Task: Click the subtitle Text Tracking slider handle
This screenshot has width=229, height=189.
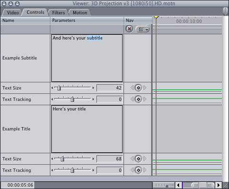Action: pyautogui.click(x=72, y=99)
